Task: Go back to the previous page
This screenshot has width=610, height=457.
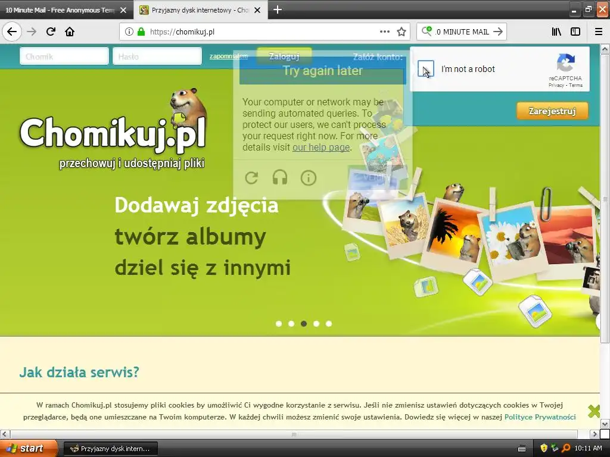Action: 12,32
